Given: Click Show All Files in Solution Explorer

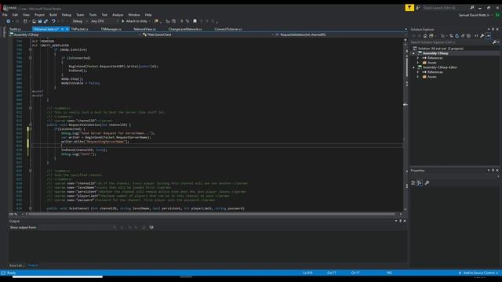Looking at the screenshot, I should pyautogui.click(x=469, y=36).
